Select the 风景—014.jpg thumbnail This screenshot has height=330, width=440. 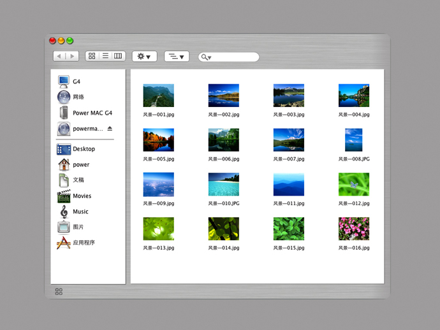coord(224,229)
